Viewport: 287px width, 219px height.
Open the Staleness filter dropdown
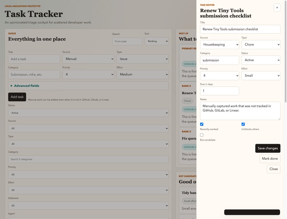pyautogui.click(x=88, y=206)
